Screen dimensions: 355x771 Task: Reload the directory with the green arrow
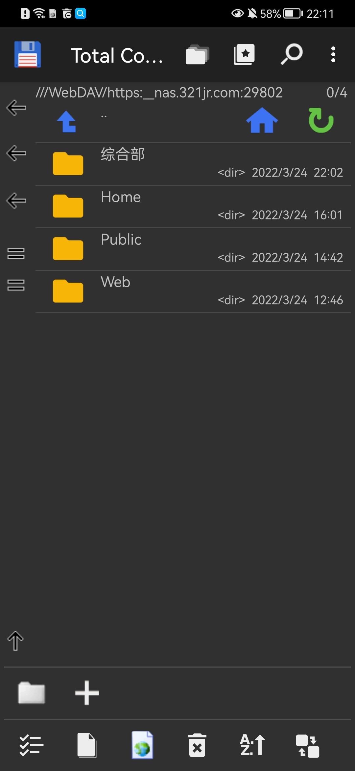pos(321,120)
